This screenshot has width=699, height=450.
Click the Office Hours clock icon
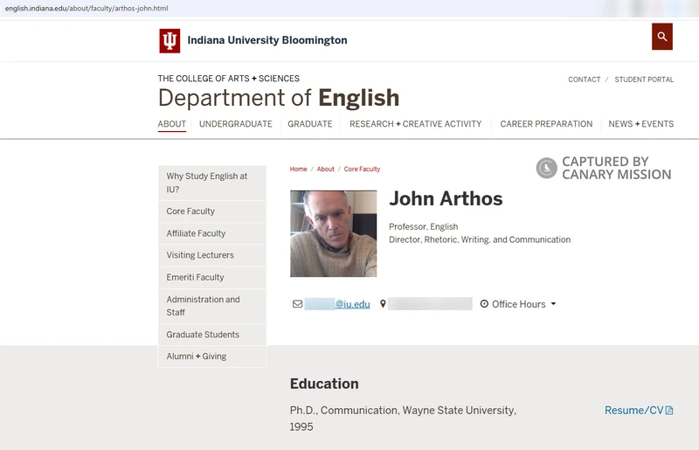484,304
